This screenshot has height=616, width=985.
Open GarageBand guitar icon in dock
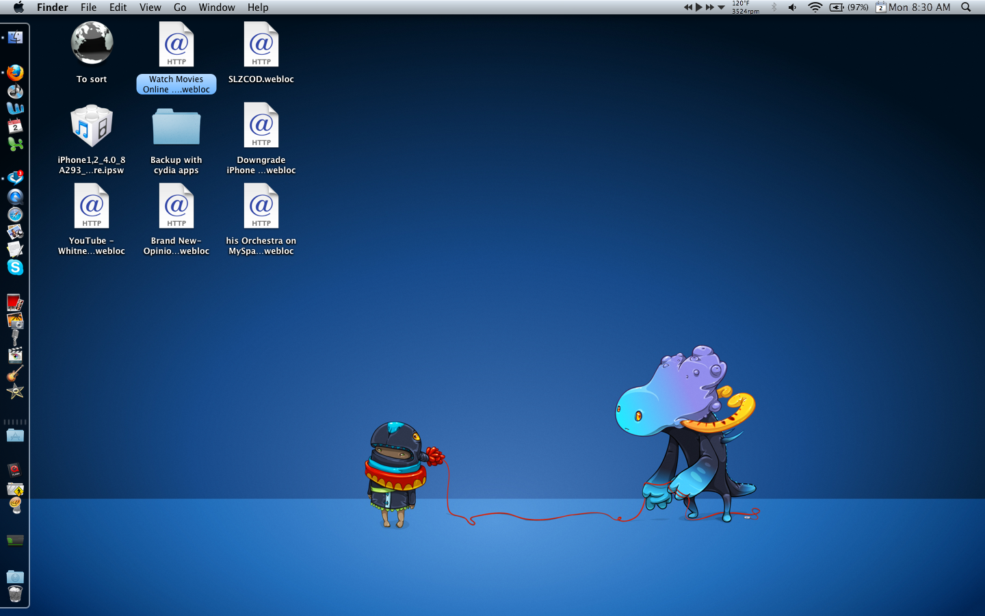(15, 374)
